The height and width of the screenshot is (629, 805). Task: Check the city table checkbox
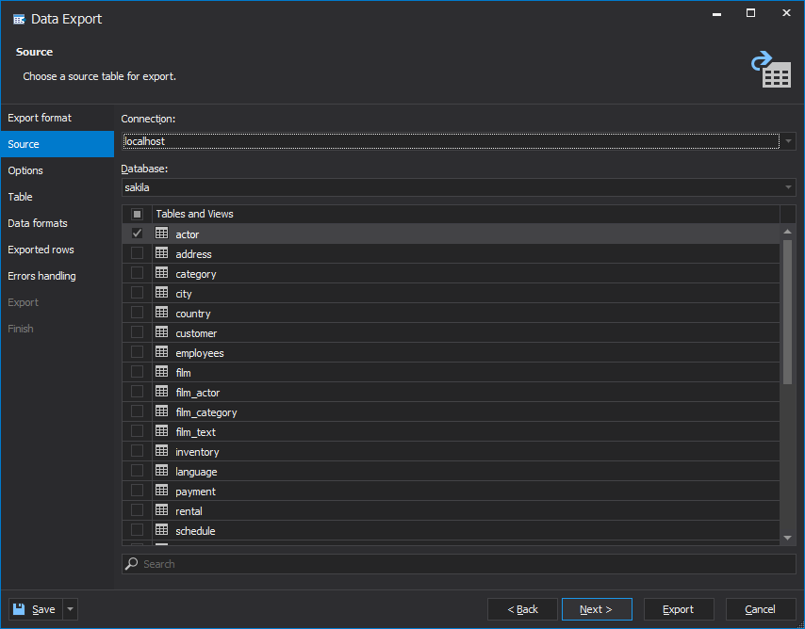pos(137,293)
